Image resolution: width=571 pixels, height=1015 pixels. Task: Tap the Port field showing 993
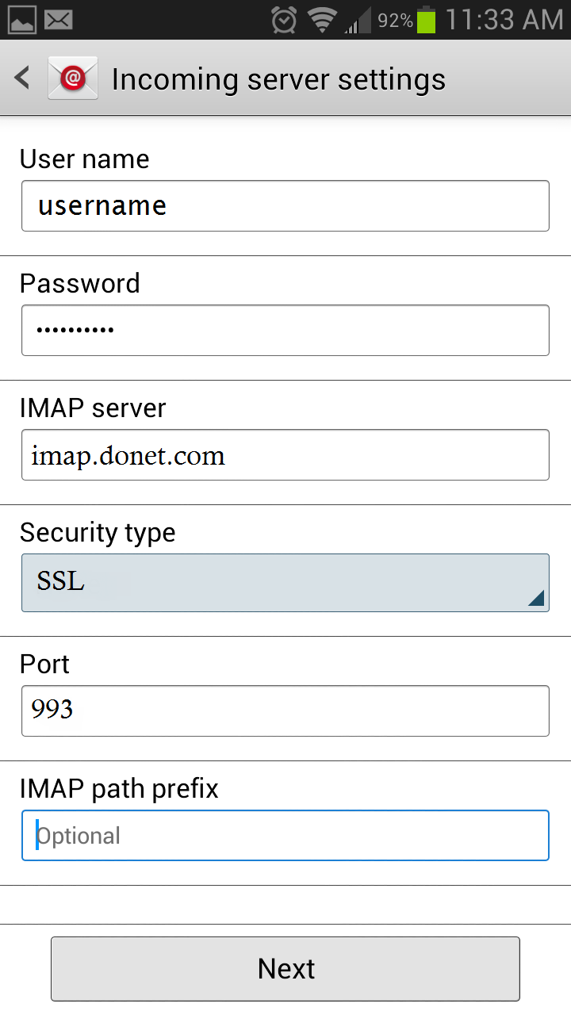[x=285, y=710]
